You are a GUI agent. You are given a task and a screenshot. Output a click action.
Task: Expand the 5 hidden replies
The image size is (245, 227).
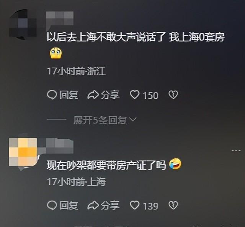pyautogui.click(x=100, y=120)
